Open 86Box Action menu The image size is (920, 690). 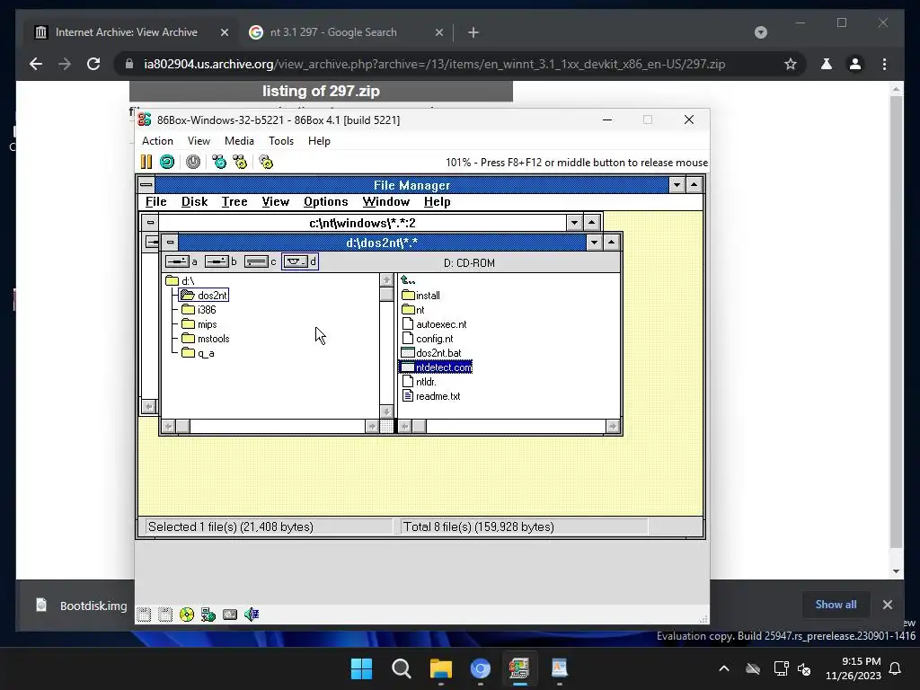point(157,141)
